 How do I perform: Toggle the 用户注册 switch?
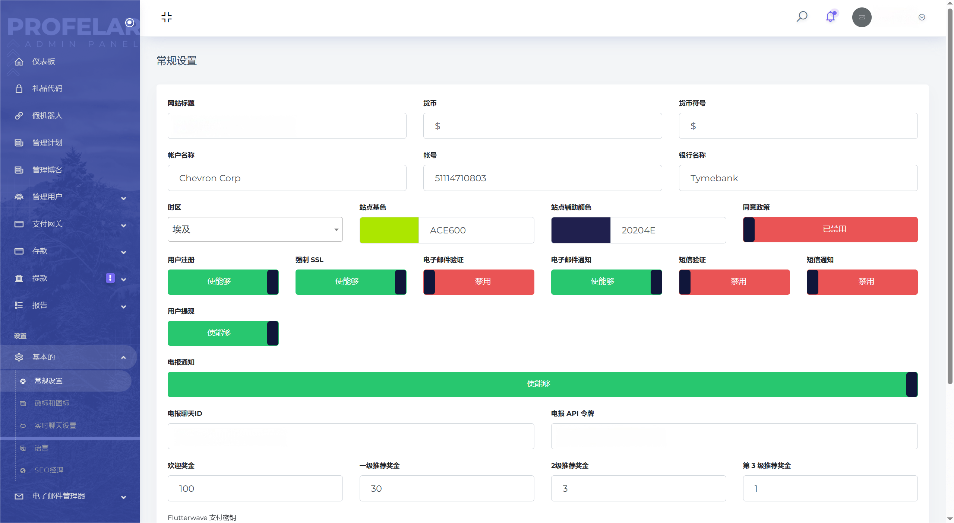coord(223,282)
